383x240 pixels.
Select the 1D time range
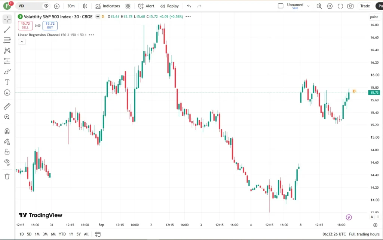[x=21, y=234]
